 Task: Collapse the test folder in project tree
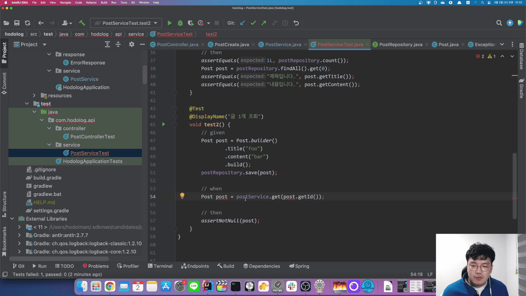click(x=27, y=104)
